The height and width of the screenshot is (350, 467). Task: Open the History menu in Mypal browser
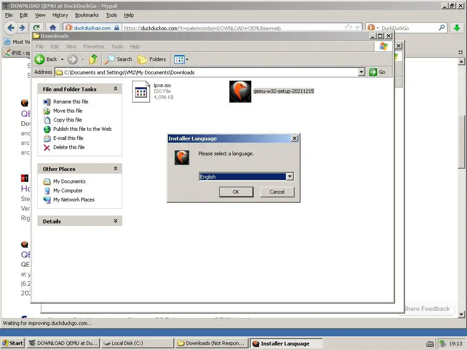pyautogui.click(x=60, y=15)
